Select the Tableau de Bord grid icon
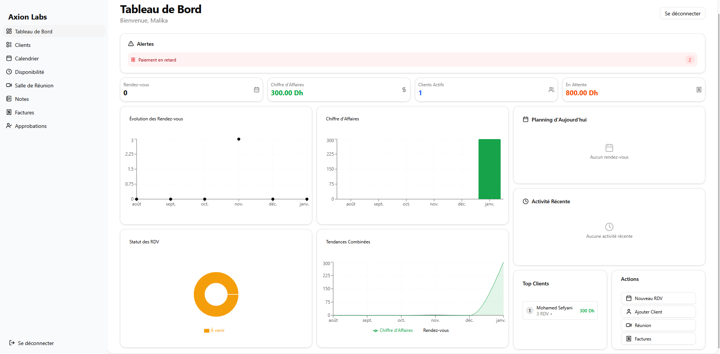The height and width of the screenshot is (354, 720). point(9,31)
